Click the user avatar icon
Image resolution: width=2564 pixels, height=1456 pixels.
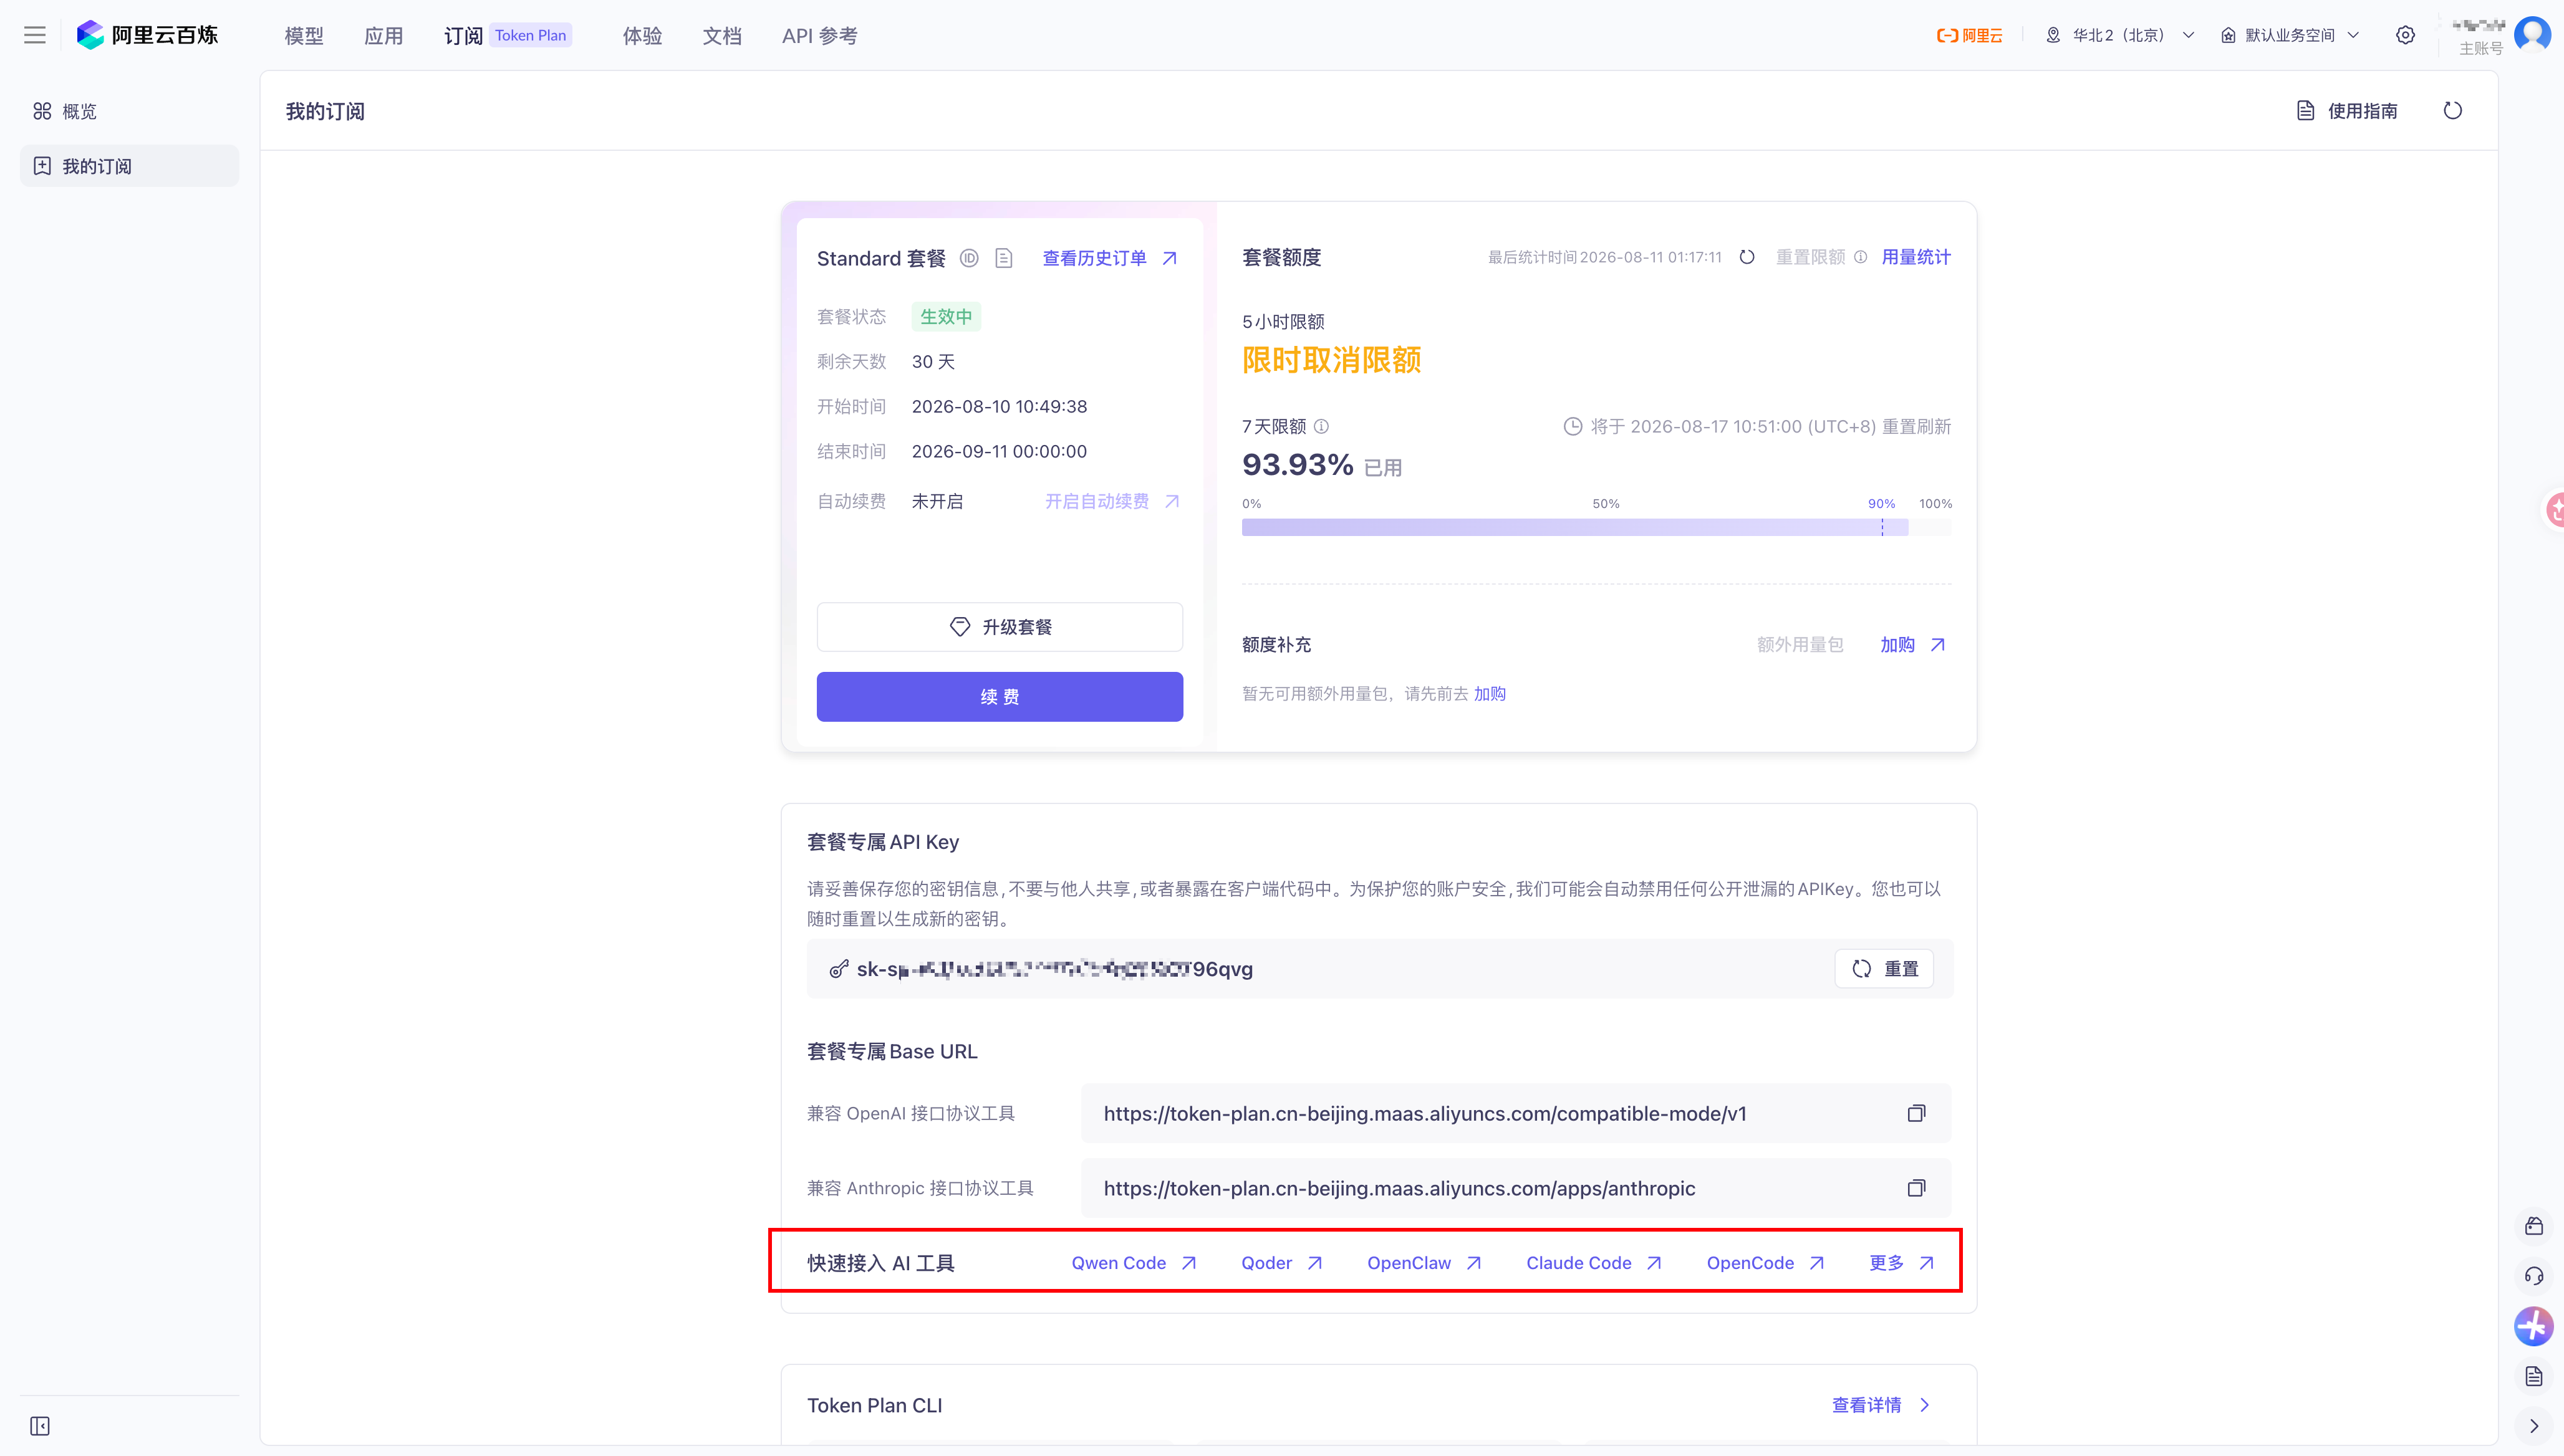click(x=2532, y=34)
